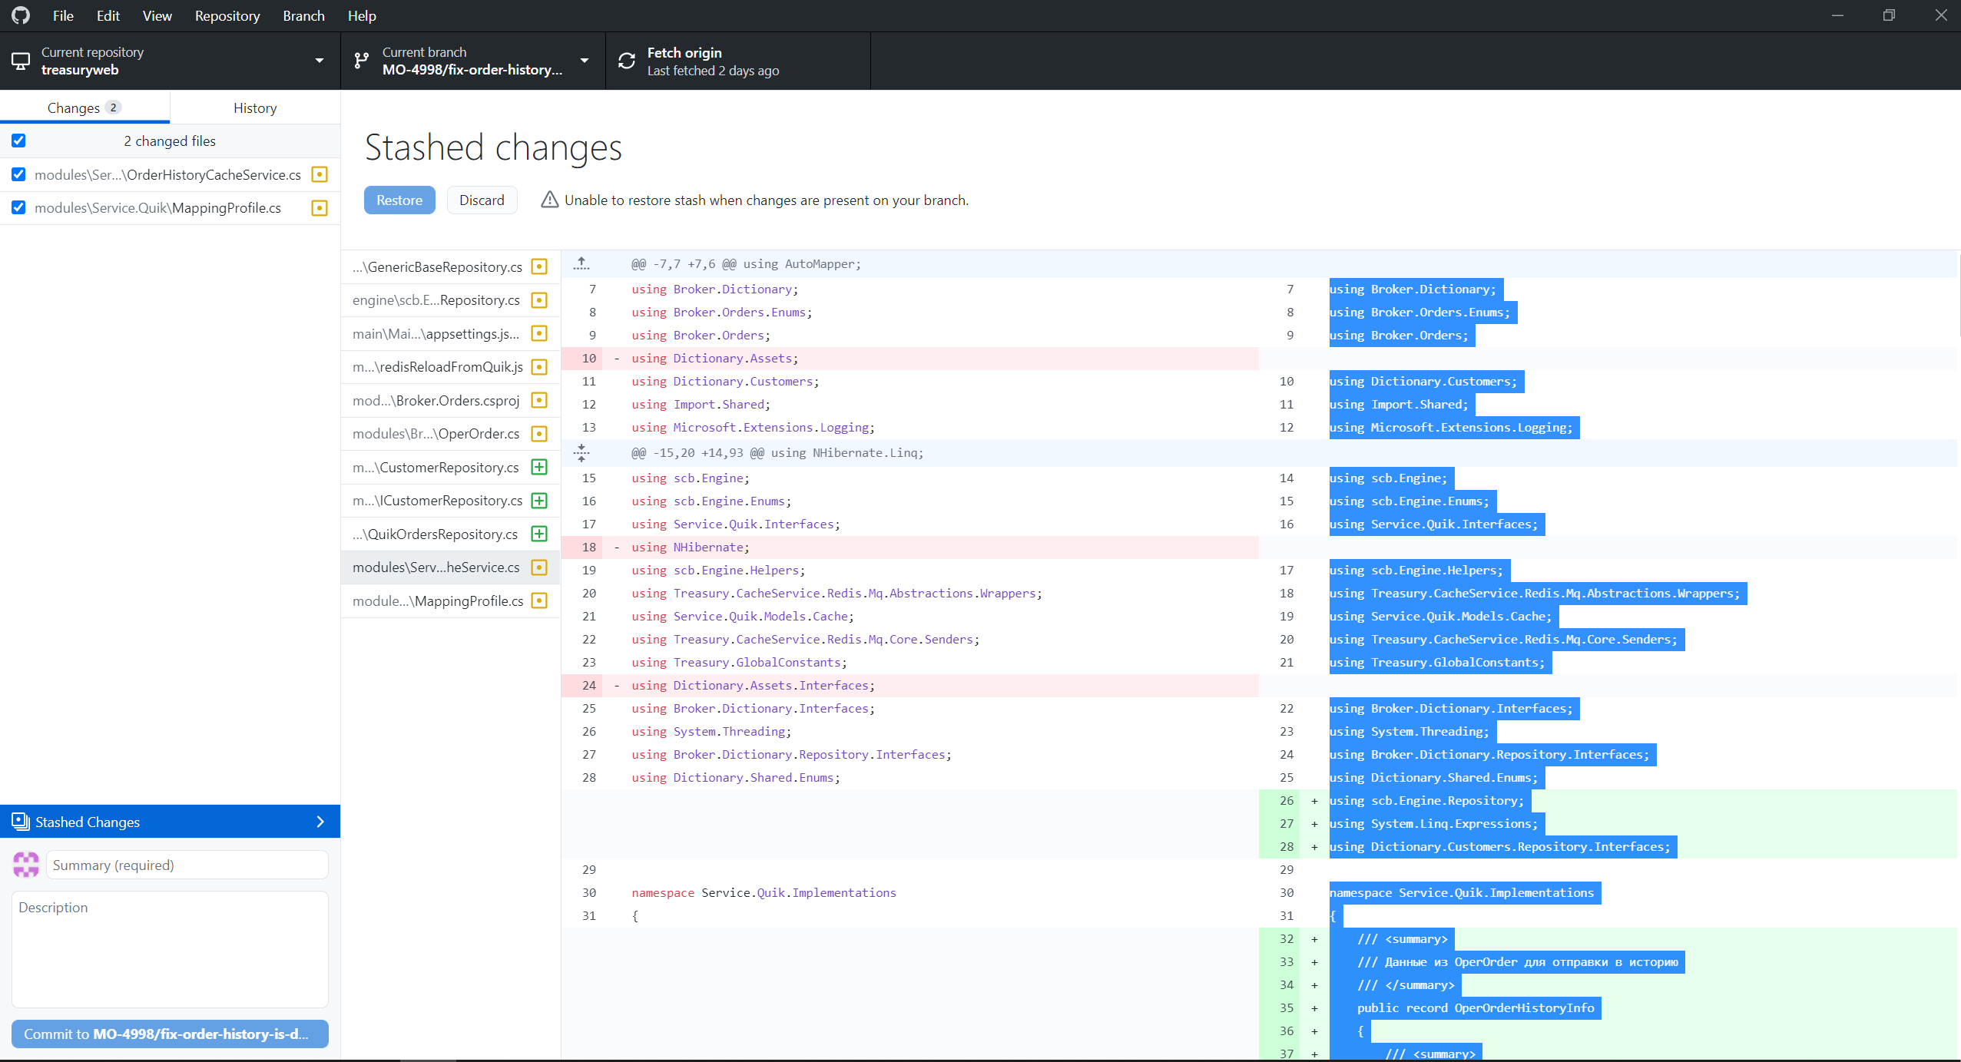Screen dimensions: 1961x1062
Task: Click modified status icon beside OrderHistoryCacheService.cs
Action: 320,174
